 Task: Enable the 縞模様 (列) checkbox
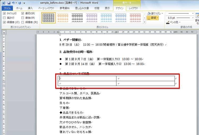click(23, 22)
